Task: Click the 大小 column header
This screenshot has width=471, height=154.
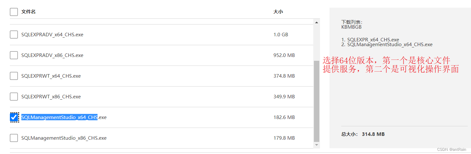Action: 278,12
